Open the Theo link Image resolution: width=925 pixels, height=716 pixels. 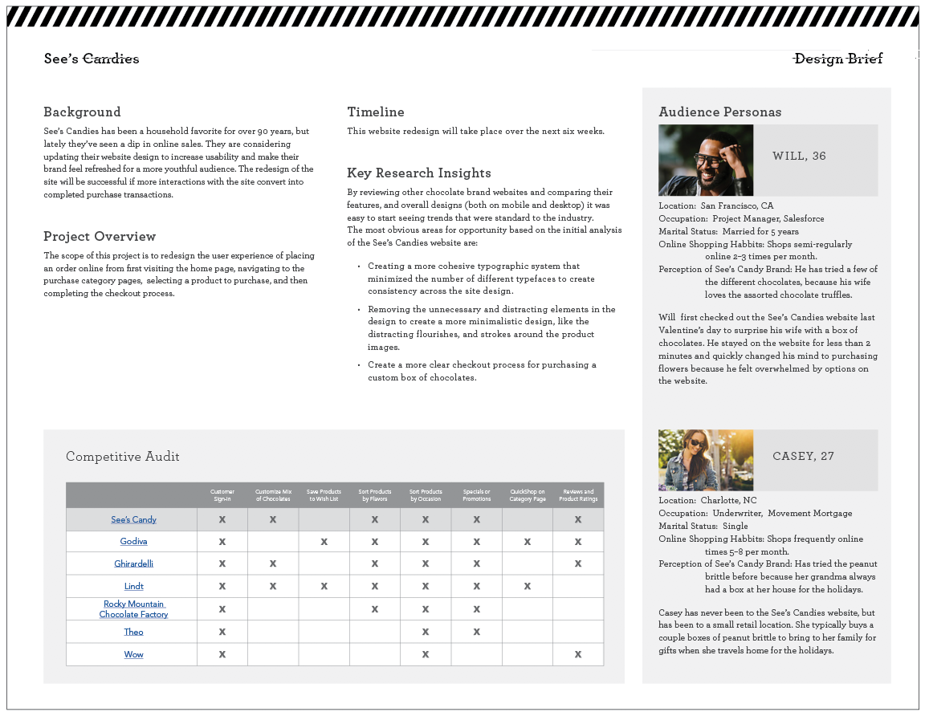pos(133,632)
